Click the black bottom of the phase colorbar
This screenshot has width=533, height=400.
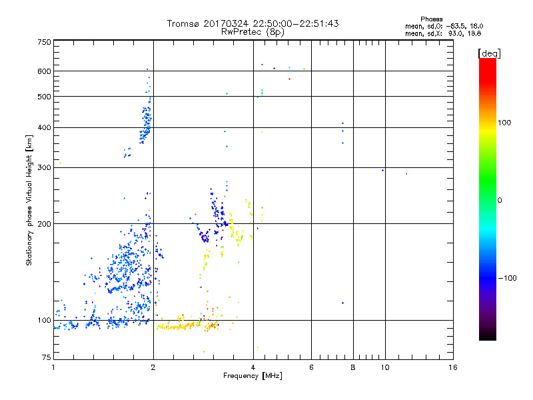(x=487, y=337)
